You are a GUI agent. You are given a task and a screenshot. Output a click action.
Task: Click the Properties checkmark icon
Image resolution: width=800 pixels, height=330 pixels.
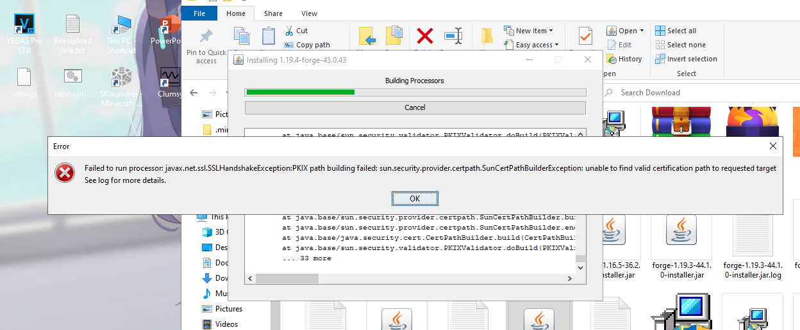(x=585, y=36)
